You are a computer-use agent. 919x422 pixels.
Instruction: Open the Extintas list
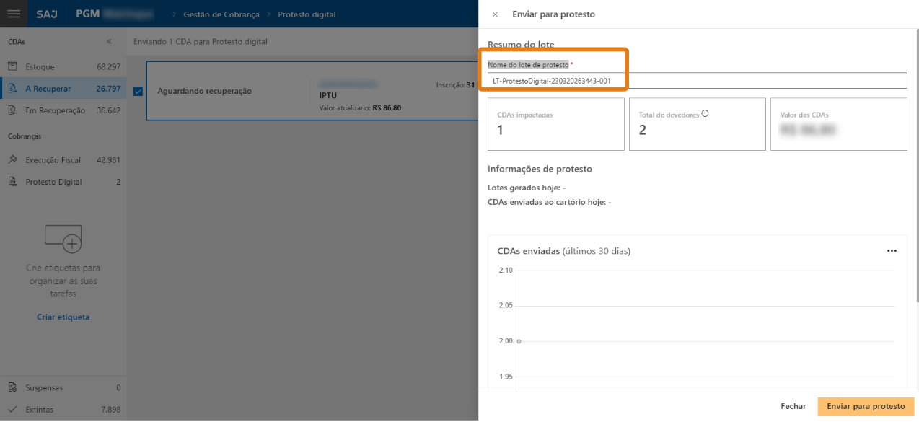(40, 410)
